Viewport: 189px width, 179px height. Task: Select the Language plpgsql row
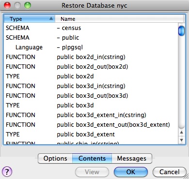91,47
